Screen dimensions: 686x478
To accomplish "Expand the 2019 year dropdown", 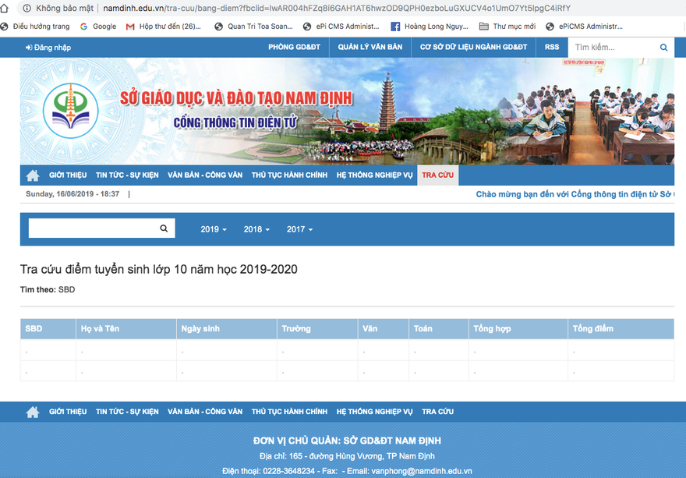I will click(213, 228).
